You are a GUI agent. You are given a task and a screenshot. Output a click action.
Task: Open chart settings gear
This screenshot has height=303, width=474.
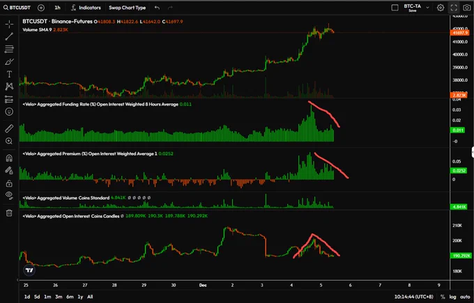coord(441,8)
